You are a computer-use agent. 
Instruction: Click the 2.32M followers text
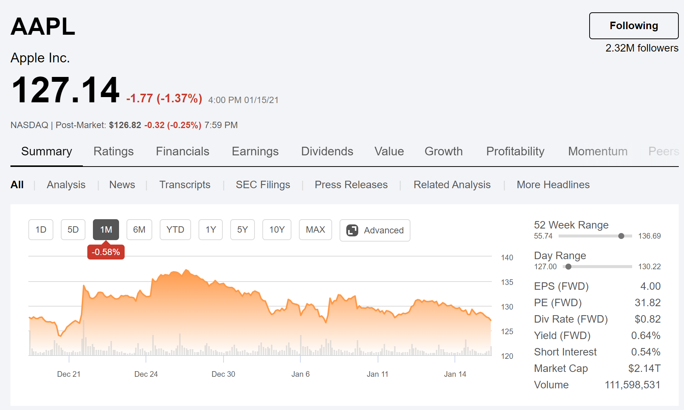click(x=642, y=48)
